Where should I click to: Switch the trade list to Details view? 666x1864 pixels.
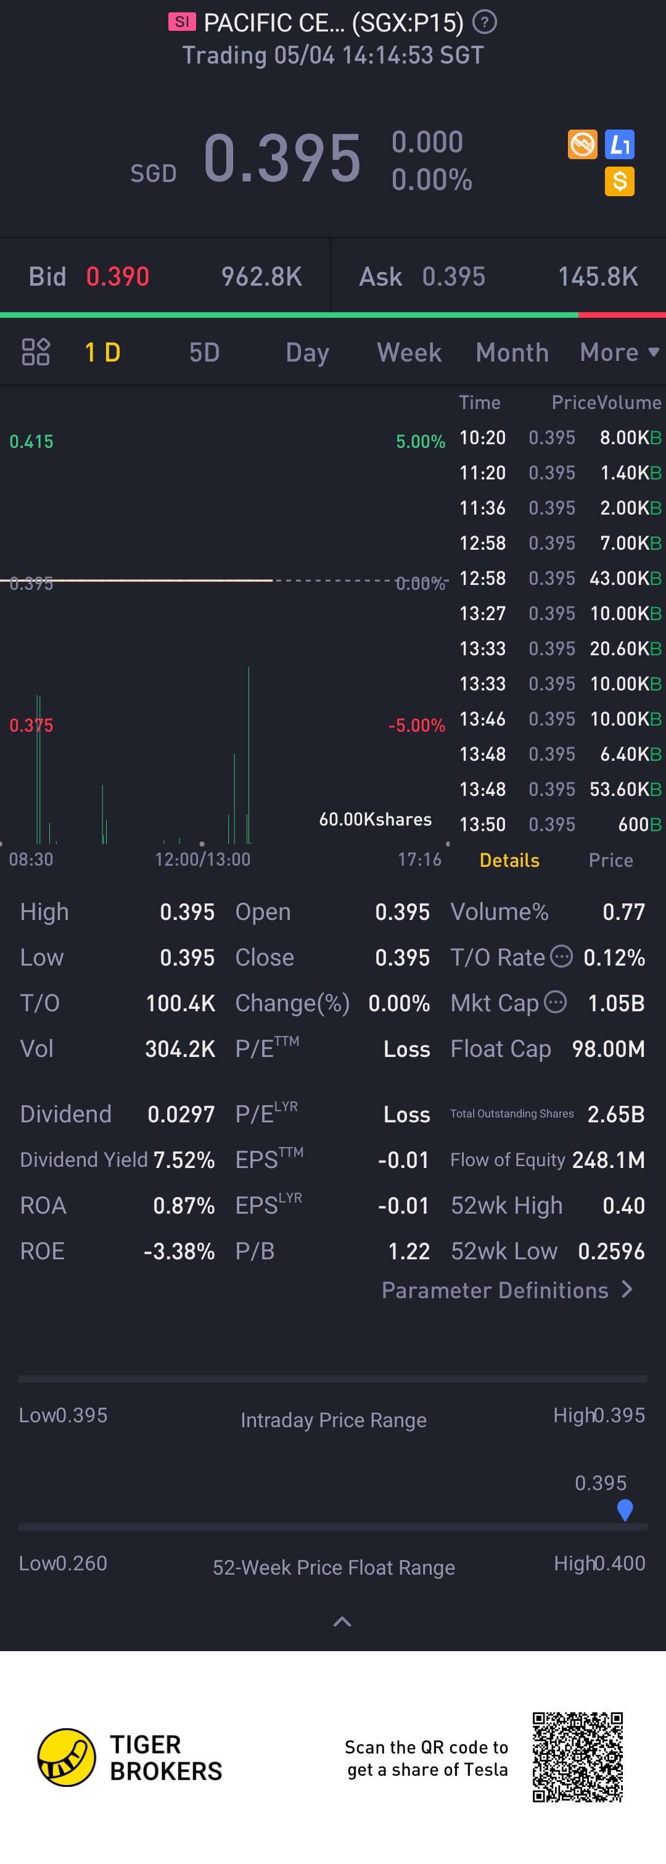(509, 860)
